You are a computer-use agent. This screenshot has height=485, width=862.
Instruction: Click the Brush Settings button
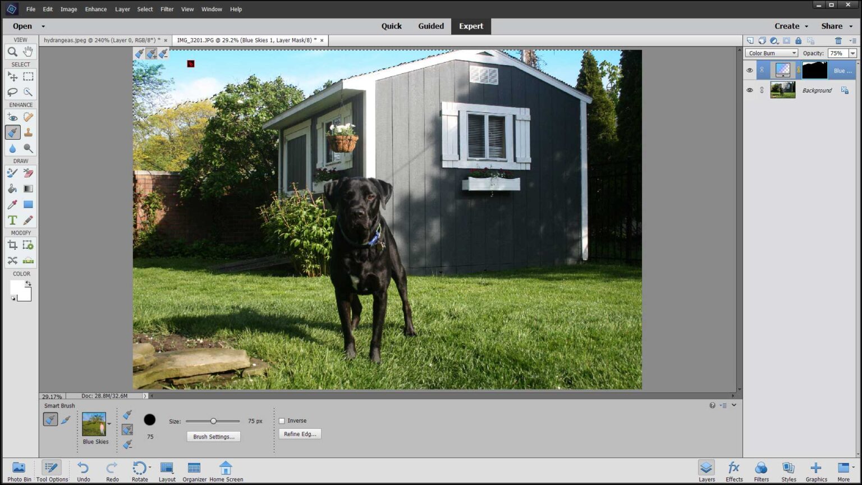tap(214, 436)
